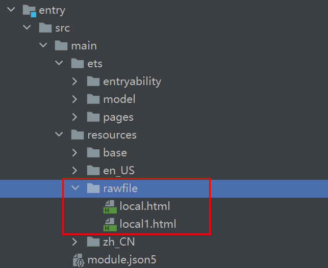Collapse the src folder arrow
This screenshot has width=328, height=268.
point(27,28)
